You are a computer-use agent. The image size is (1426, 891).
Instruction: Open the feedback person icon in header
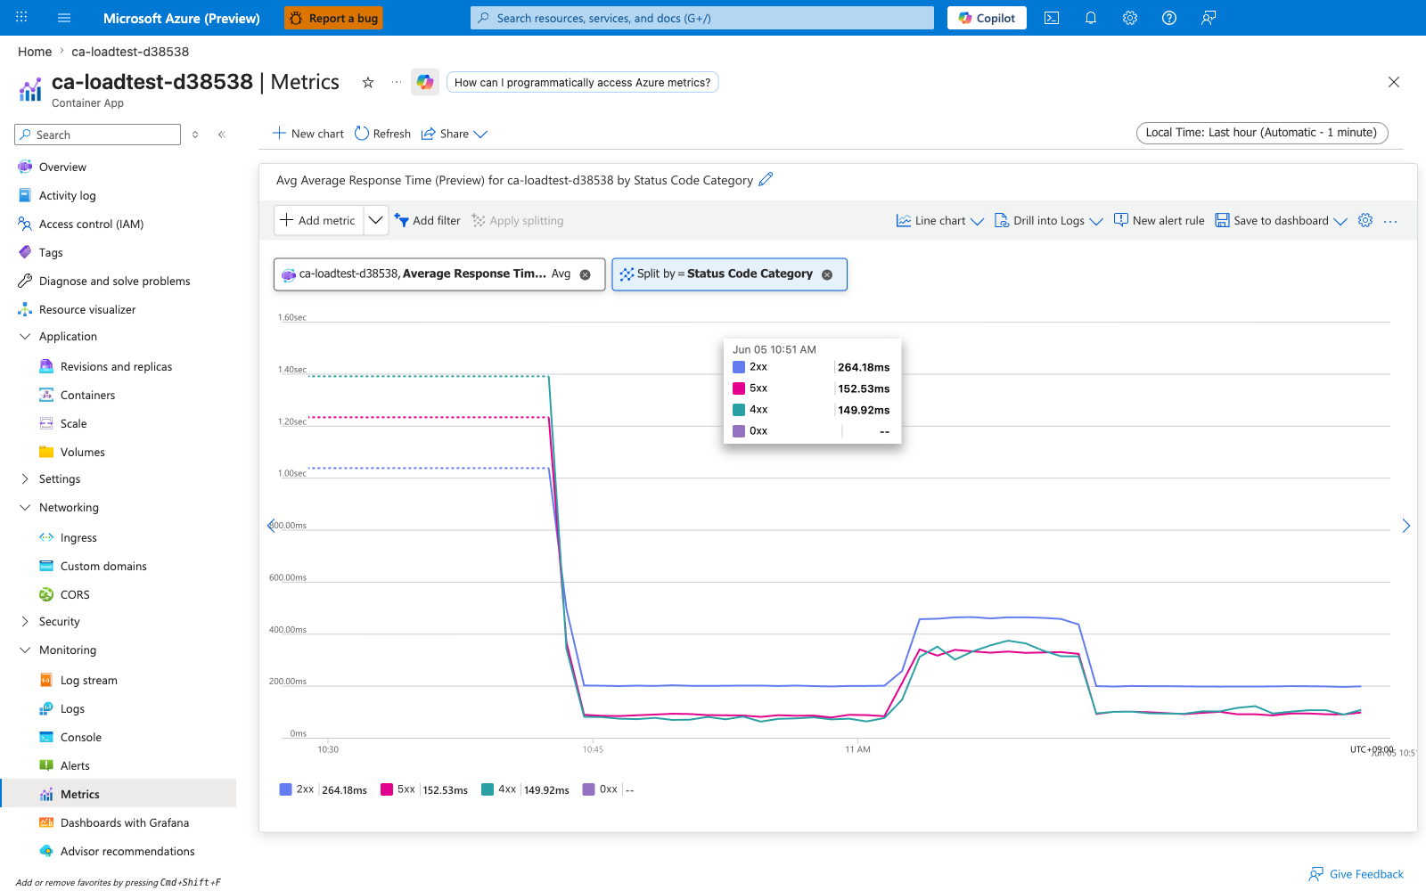1209,18
